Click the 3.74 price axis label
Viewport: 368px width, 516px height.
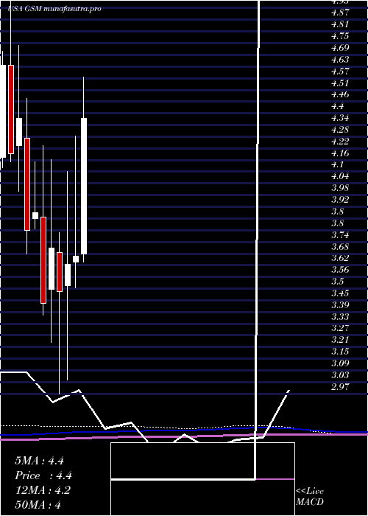pos(340,235)
